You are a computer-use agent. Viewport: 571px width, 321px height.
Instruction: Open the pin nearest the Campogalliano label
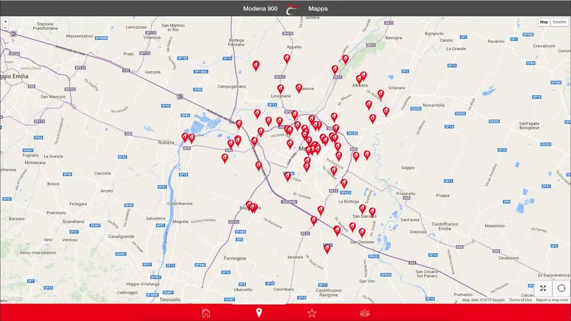(x=256, y=66)
